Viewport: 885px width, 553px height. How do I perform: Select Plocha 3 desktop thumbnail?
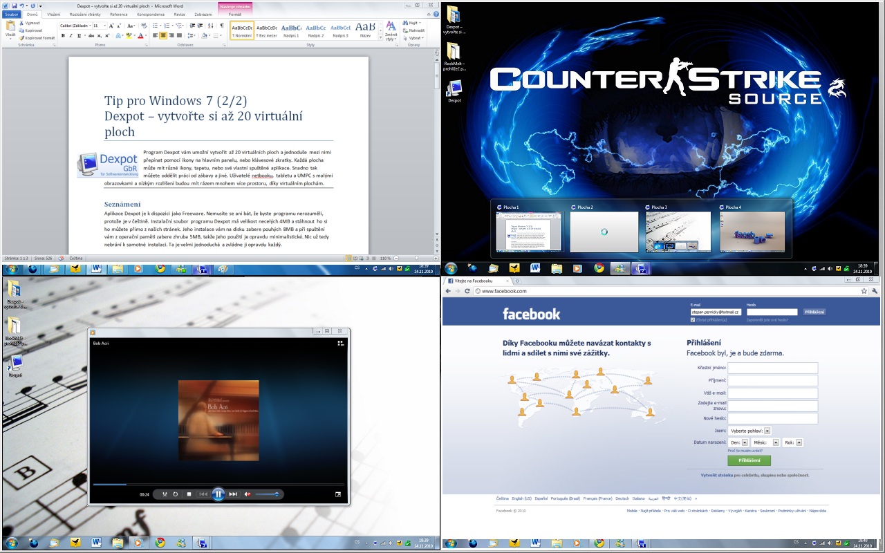(678, 232)
